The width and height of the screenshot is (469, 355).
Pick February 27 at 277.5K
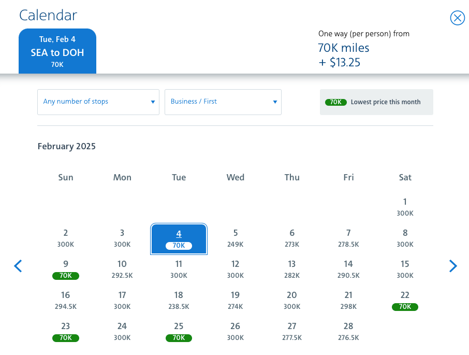coord(292,332)
